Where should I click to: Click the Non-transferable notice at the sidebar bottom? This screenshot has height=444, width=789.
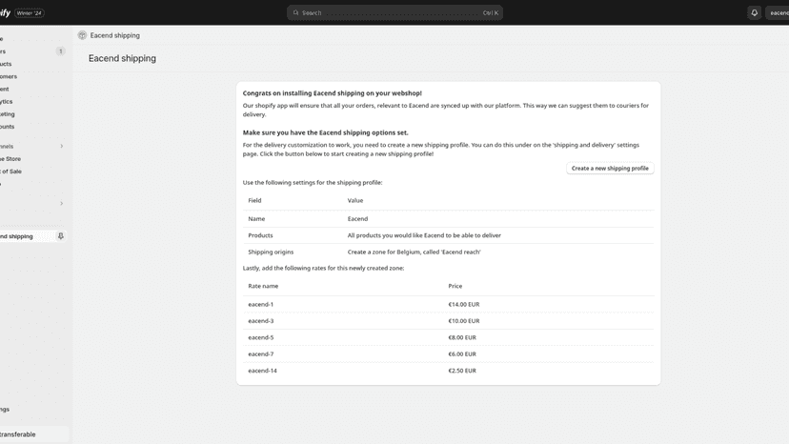[33, 434]
